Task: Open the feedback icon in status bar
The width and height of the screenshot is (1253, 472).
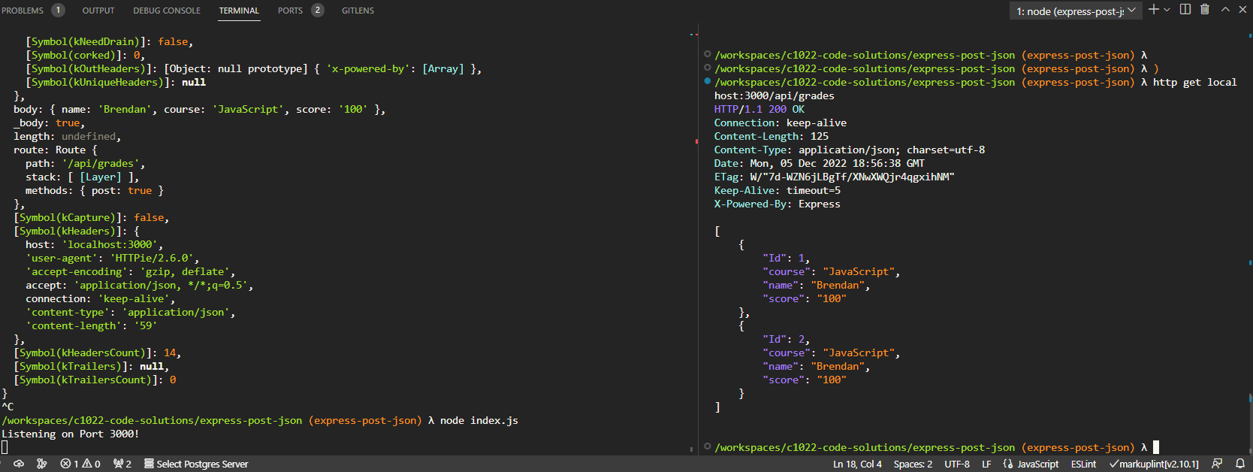Action: point(1217,464)
